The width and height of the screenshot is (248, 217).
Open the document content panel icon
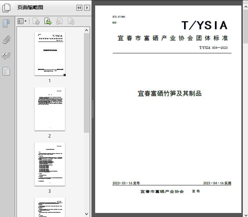point(6,71)
